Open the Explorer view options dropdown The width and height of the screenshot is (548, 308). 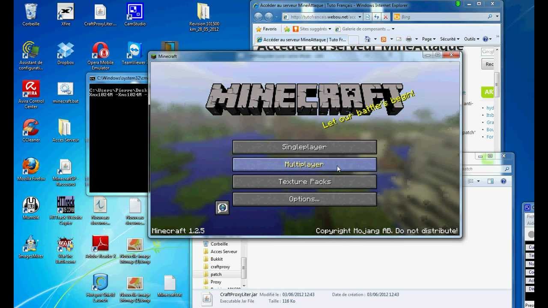tap(478, 181)
